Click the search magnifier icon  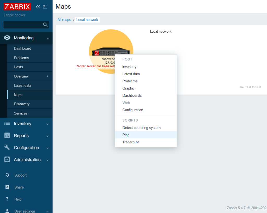pos(45,25)
